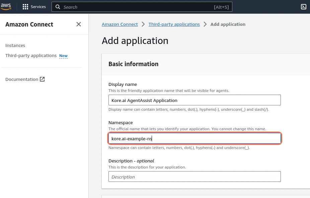The height and width of the screenshot is (198, 310).
Task: Open the Services menu label
Action: pyautogui.click(x=38, y=7)
